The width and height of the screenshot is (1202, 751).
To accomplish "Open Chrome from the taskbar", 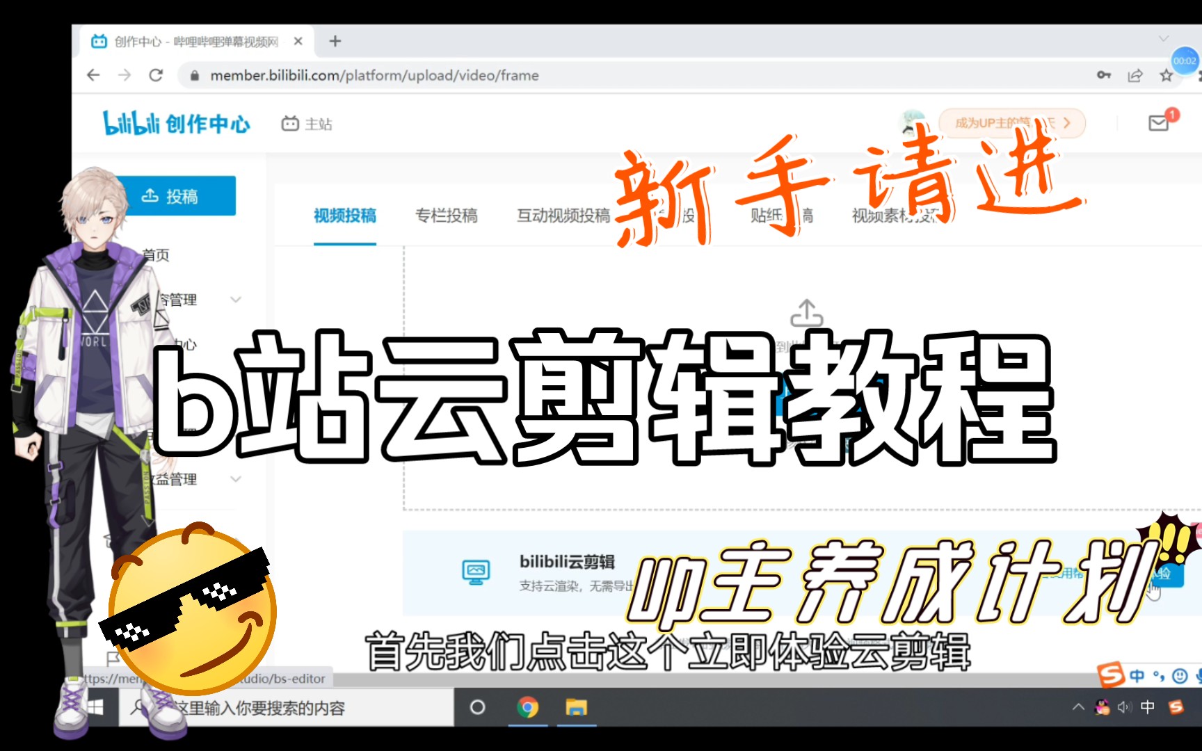I will point(528,708).
